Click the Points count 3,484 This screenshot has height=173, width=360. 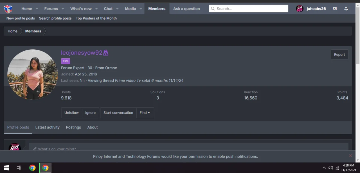[342, 98]
